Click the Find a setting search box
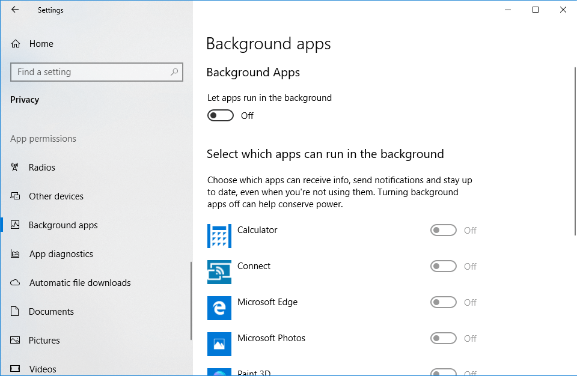Screen dimensions: 577x376 coord(97,72)
